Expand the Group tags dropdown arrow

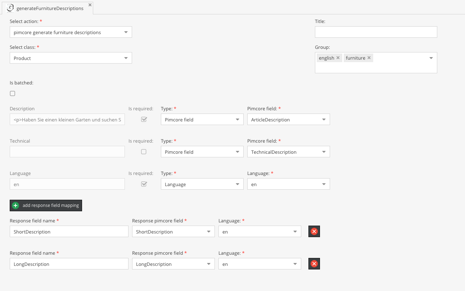431,58
